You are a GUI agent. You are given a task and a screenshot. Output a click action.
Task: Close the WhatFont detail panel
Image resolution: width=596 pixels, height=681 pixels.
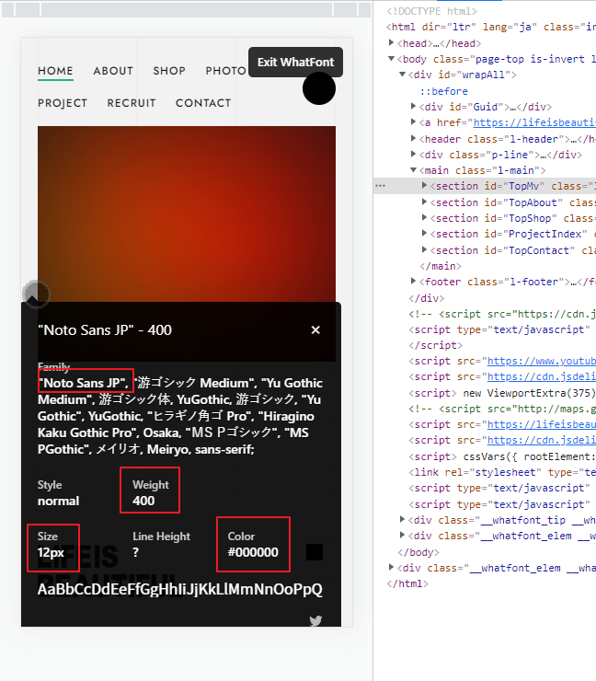pyautogui.click(x=315, y=330)
